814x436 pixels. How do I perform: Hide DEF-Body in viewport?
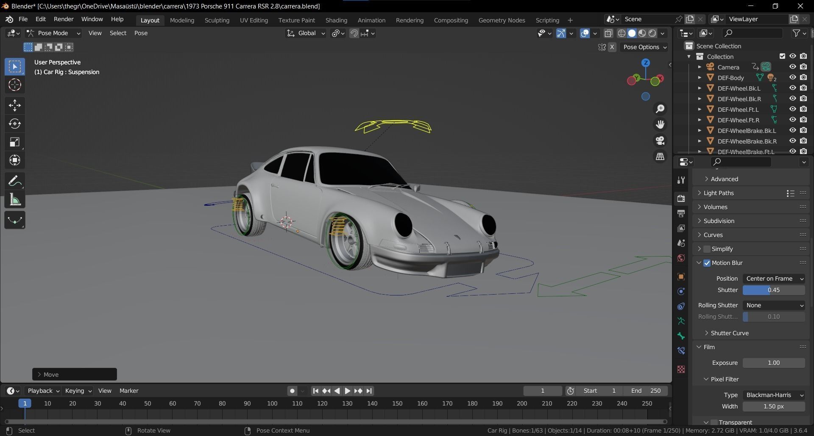click(x=792, y=77)
